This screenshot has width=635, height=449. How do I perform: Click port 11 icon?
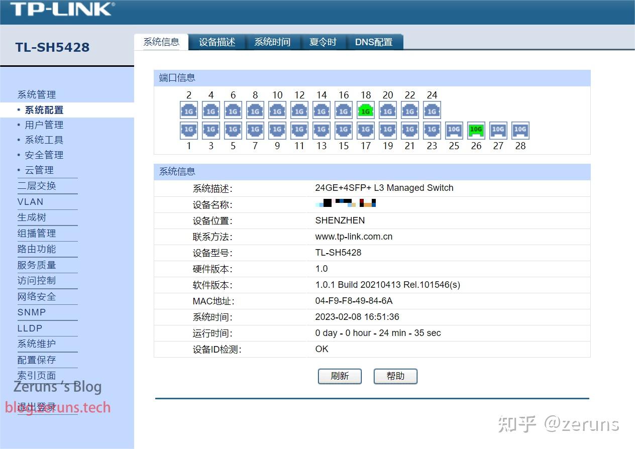tap(299, 131)
